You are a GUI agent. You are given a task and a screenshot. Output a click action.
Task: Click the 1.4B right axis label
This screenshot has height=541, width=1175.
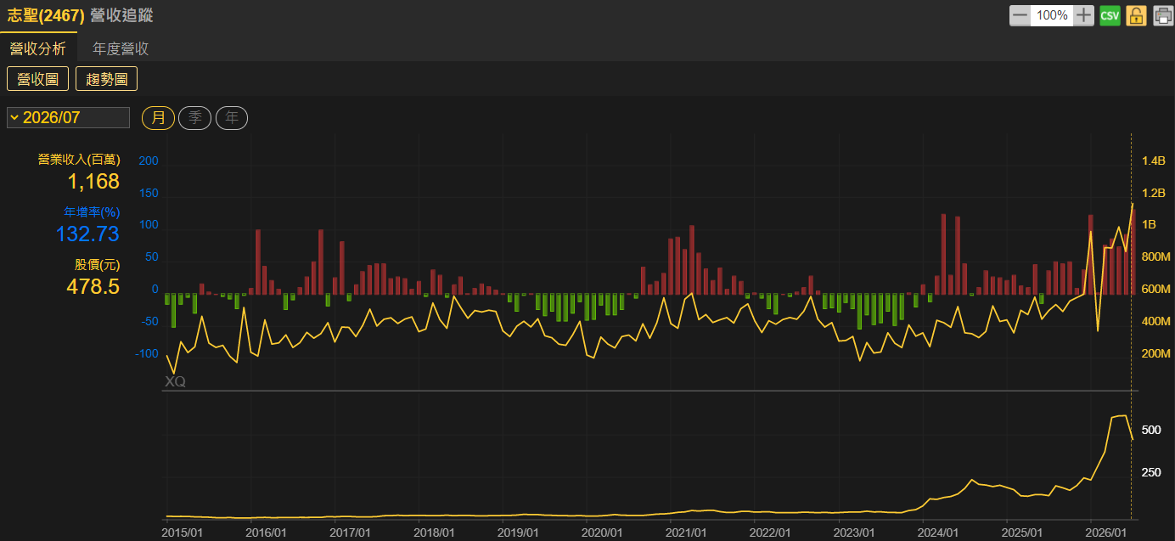pos(1154,161)
